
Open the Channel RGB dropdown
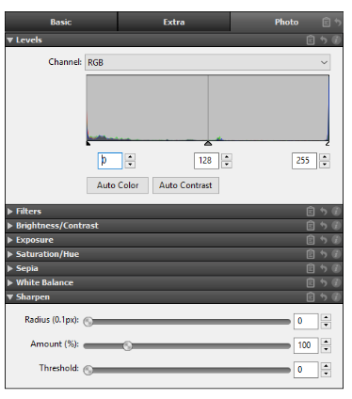[x=207, y=62]
